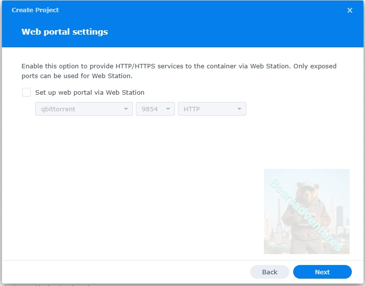Screen dimensions: 365x286
Task: Click the 'HTTP' protocol text
Action: click(192, 109)
